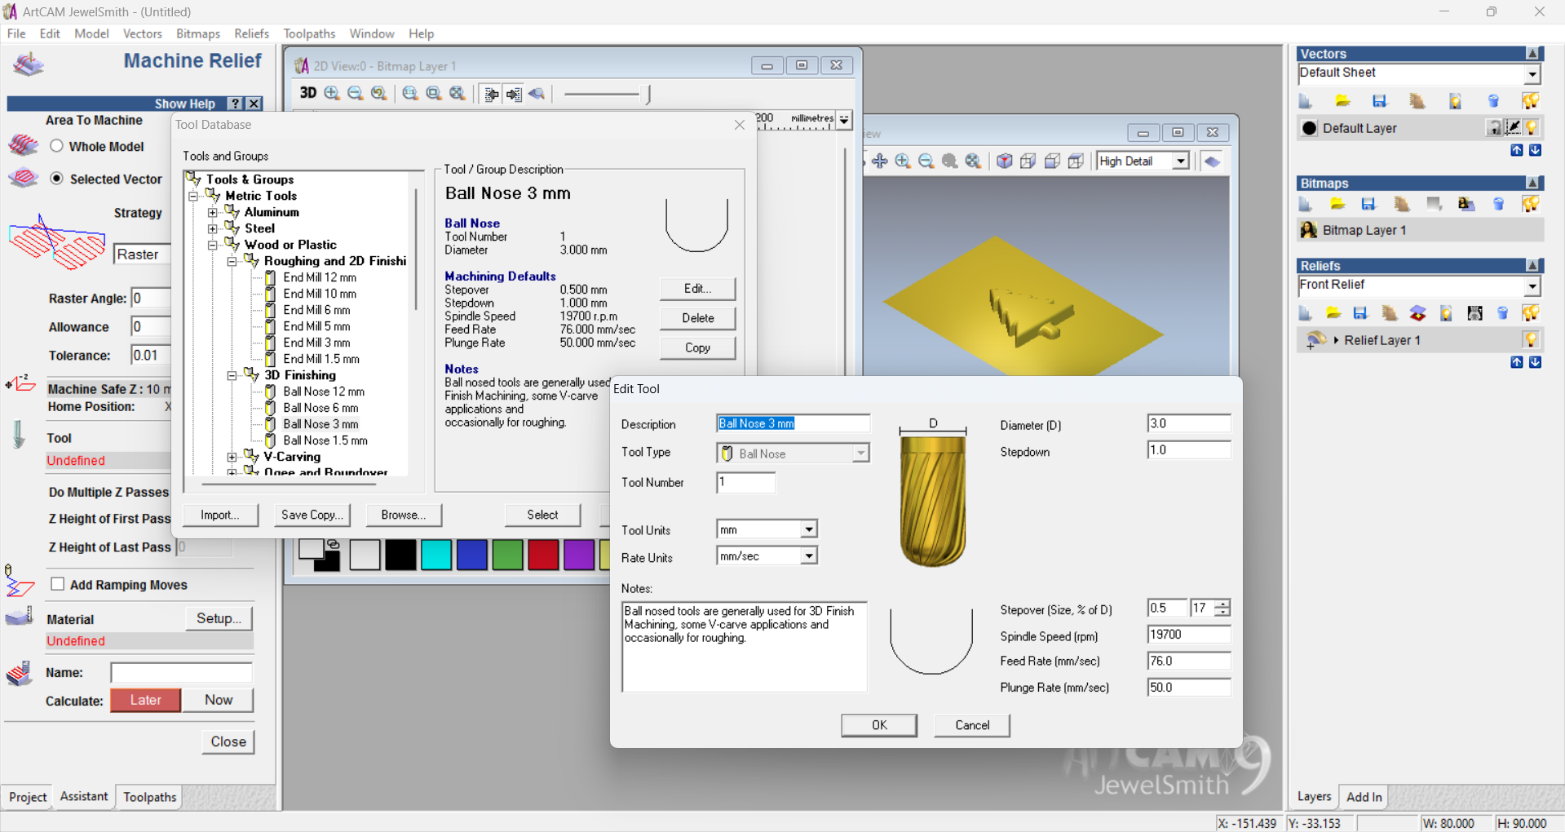Toggle Default Layer lock icon
Viewport: 1565px width, 832px height.
pos(1494,127)
